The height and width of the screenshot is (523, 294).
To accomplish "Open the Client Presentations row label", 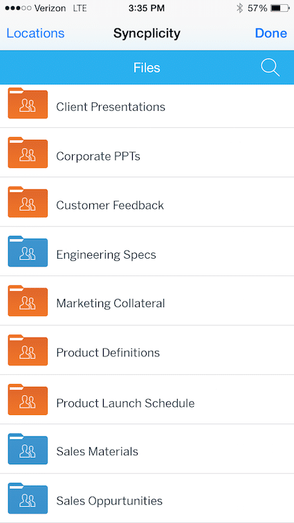I will pos(111,107).
